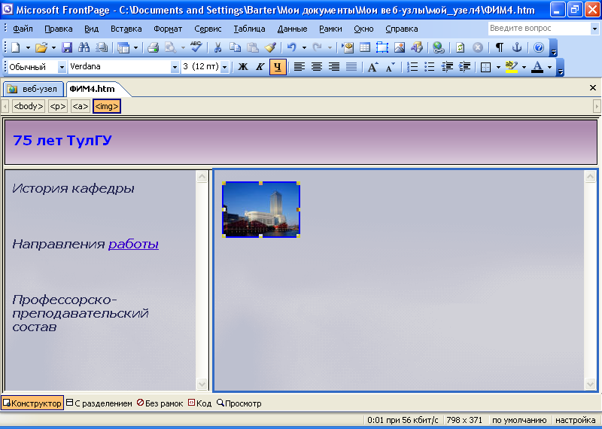Cut selection with scissors icon
Viewport: 602px width, 429px height.
217,47
